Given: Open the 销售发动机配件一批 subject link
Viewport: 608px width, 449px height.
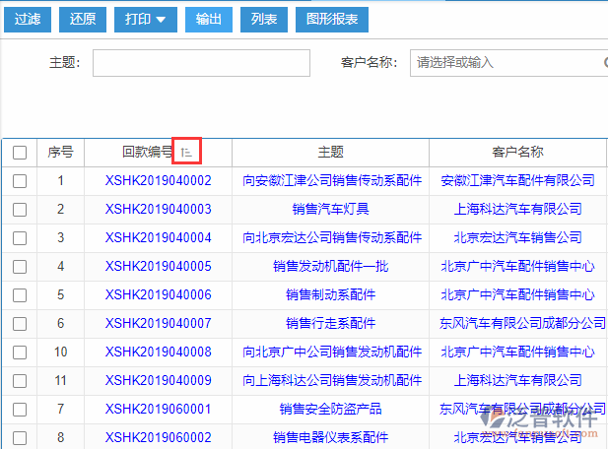Looking at the screenshot, I should coord(331,267).
